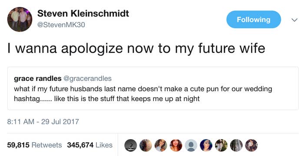Click Steven Kleinschmidt's profile picture

click(20, 19)
